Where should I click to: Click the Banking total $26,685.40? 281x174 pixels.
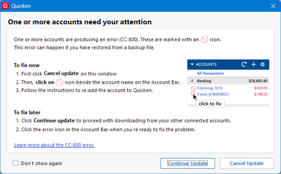pyautogui.click(x=258, y=81)
